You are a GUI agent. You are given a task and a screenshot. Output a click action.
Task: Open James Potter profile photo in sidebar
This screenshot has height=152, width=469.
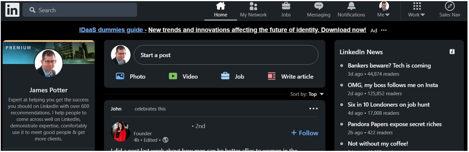click(48, 63)
